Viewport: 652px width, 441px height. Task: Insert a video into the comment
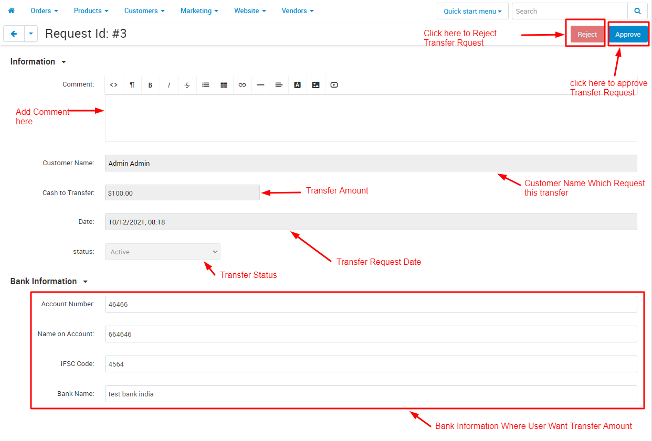click(334, 85)
